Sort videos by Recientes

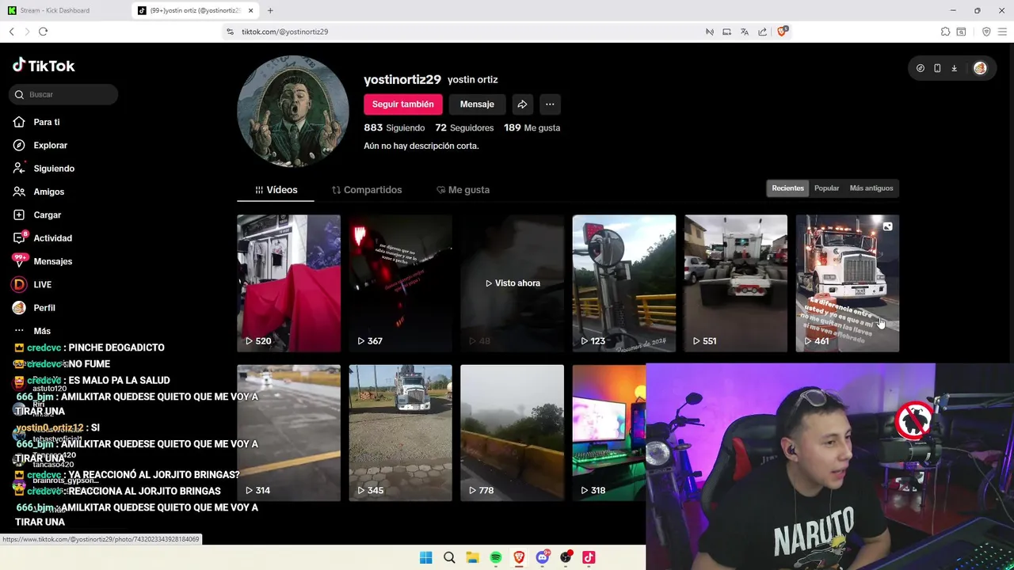point(787,188)
